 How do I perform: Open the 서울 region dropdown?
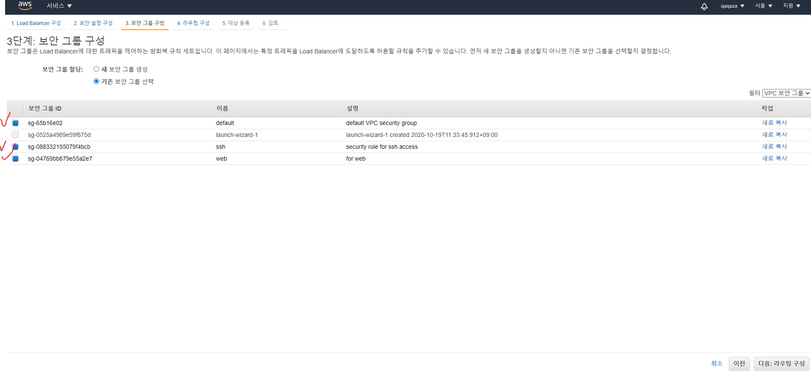click(764, 6)
